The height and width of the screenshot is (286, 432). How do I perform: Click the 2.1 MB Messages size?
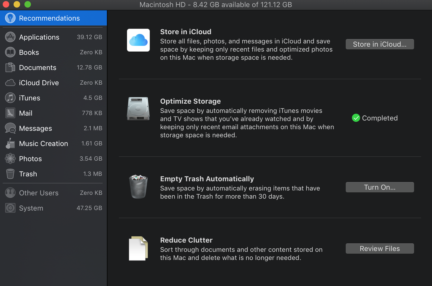(x=93, y=128)
